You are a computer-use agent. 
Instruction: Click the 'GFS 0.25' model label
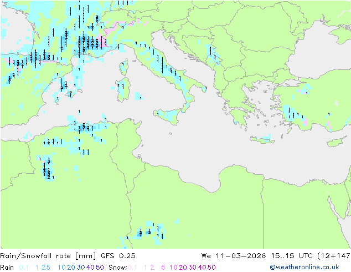click(118, 256)
